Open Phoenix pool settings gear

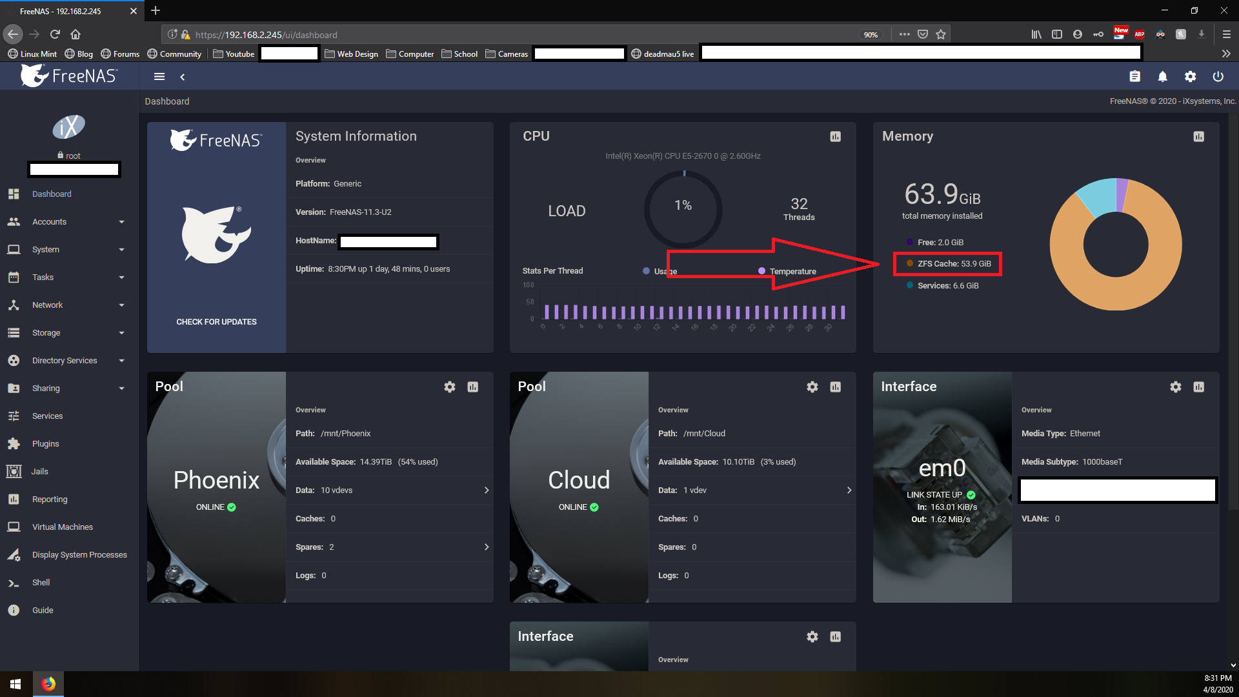450,387
